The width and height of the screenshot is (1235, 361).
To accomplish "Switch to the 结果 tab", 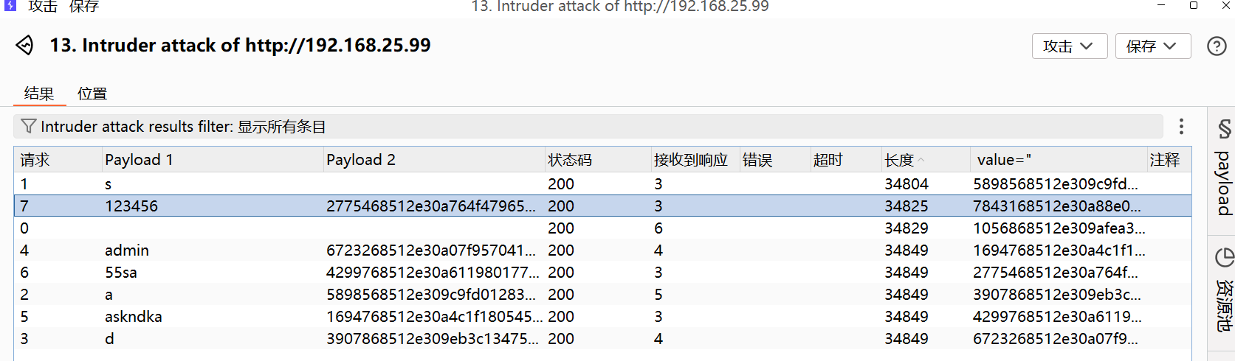I will pyautogui.click(x=39, y=94).
